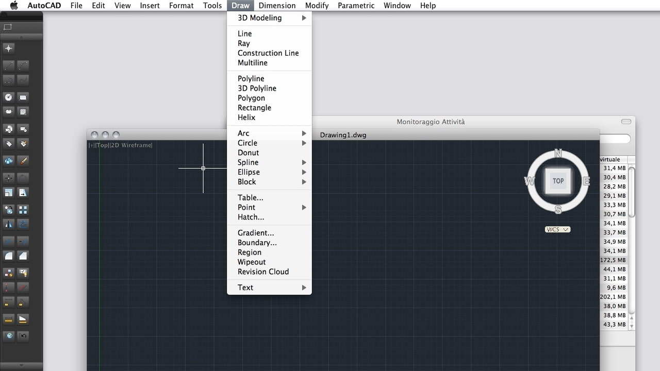660x371 pixels.
Task: Expand the Point submenu
Action: pos(269,207)
